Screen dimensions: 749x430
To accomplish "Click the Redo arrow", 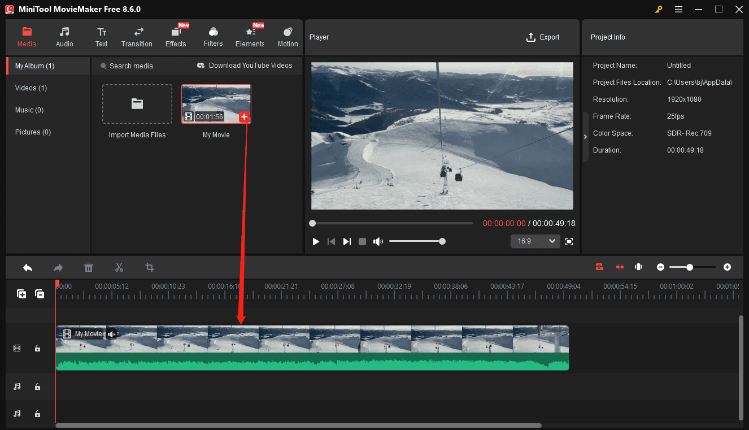I will point(58,267).
